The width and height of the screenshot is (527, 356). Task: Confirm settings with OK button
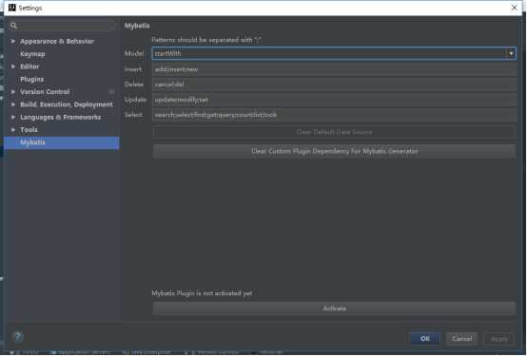(x=425, y=339)
